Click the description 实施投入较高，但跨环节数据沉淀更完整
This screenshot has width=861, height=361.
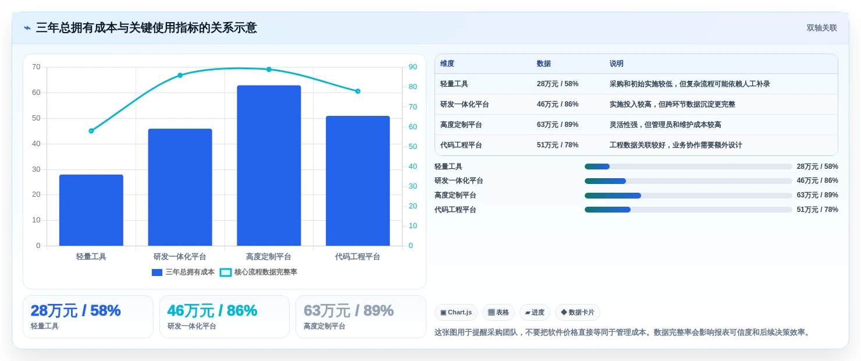673,104
